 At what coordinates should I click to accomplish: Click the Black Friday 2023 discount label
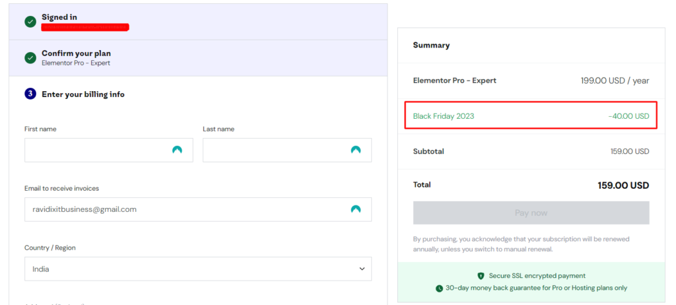444,116
